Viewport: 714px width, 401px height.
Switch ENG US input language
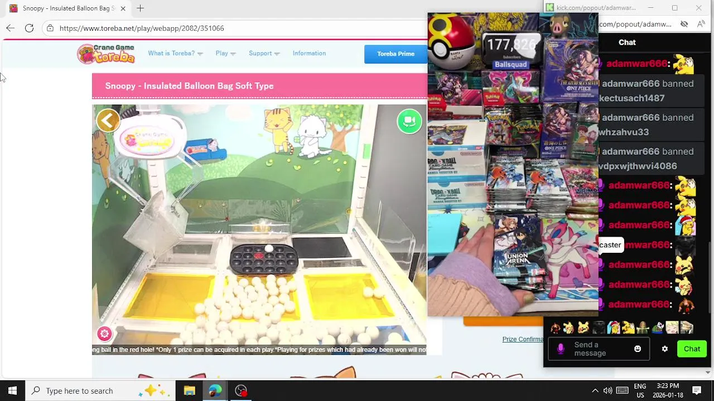point(640,390)
